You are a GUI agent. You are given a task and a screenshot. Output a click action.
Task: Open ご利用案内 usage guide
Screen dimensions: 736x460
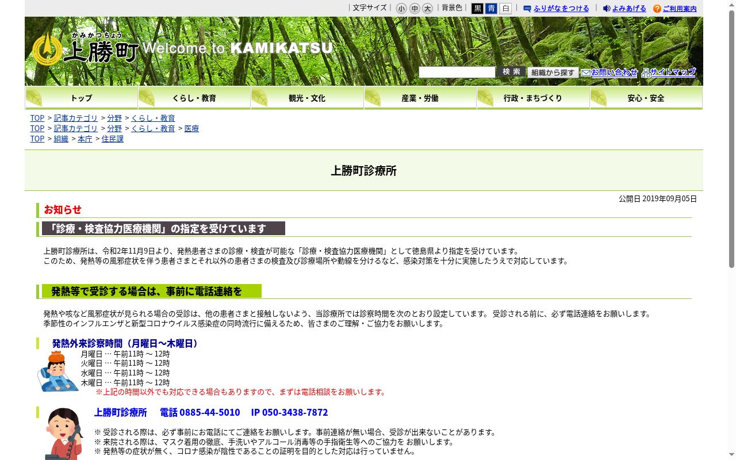(x=675, y=9)
